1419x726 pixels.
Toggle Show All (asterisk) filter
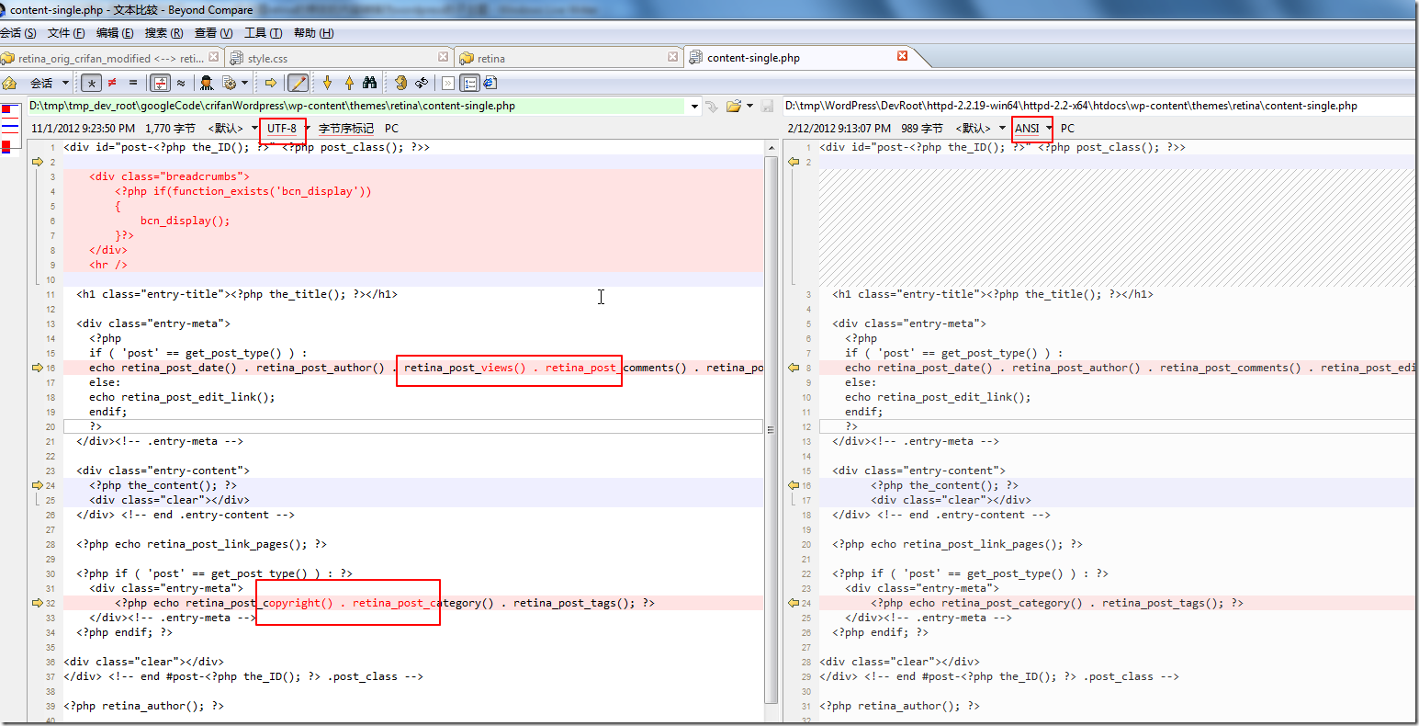pos(91,83)
